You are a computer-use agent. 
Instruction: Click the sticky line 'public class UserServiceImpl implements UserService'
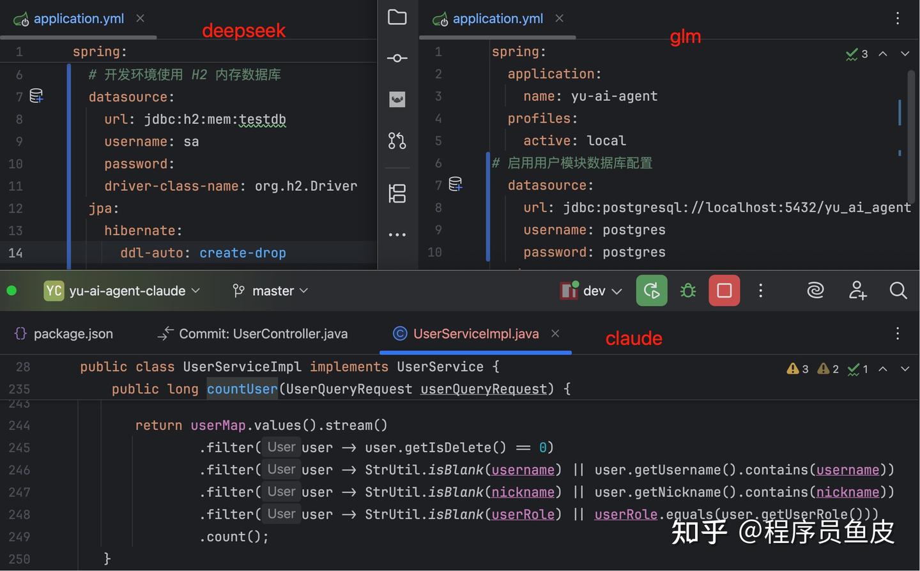[289, 367]
